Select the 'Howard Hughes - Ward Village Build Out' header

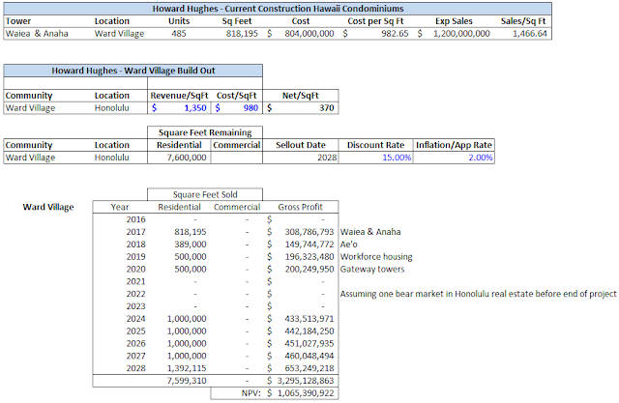tap(133, 71)
